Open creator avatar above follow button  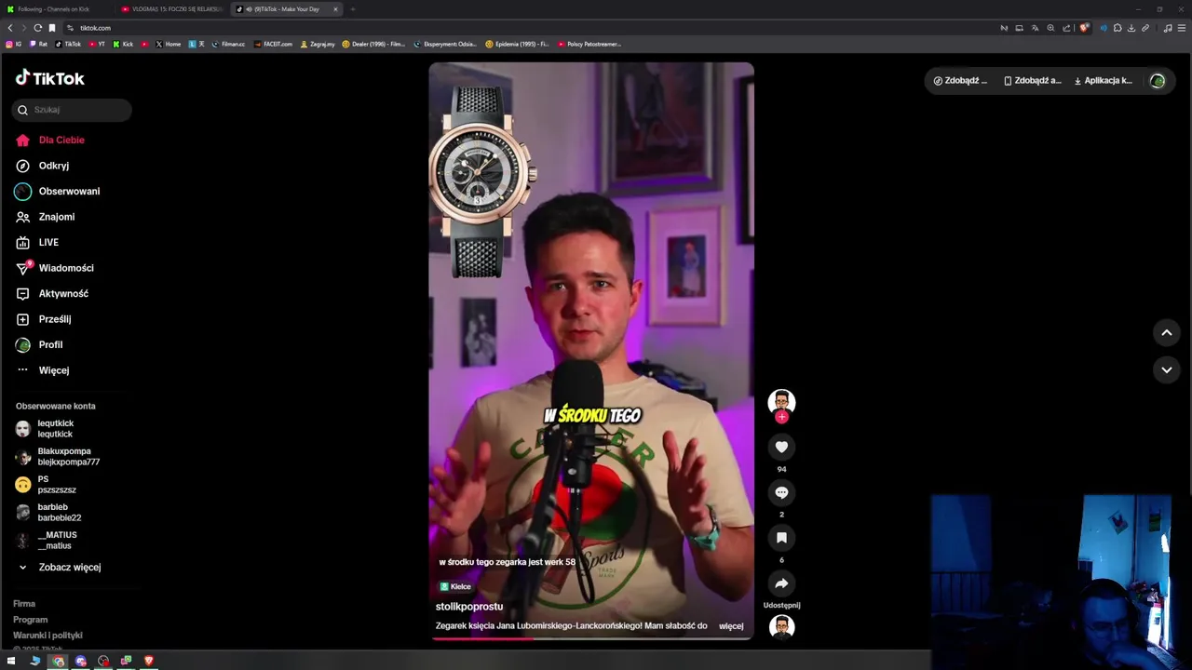pyautogui.click(x=781, y=402)
